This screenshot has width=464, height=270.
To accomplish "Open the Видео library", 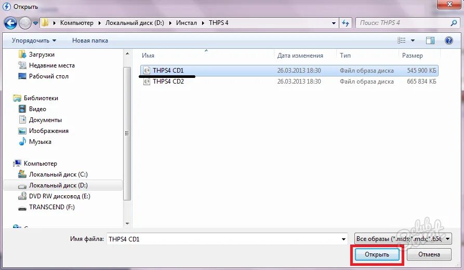I will [x=37, y=109].
